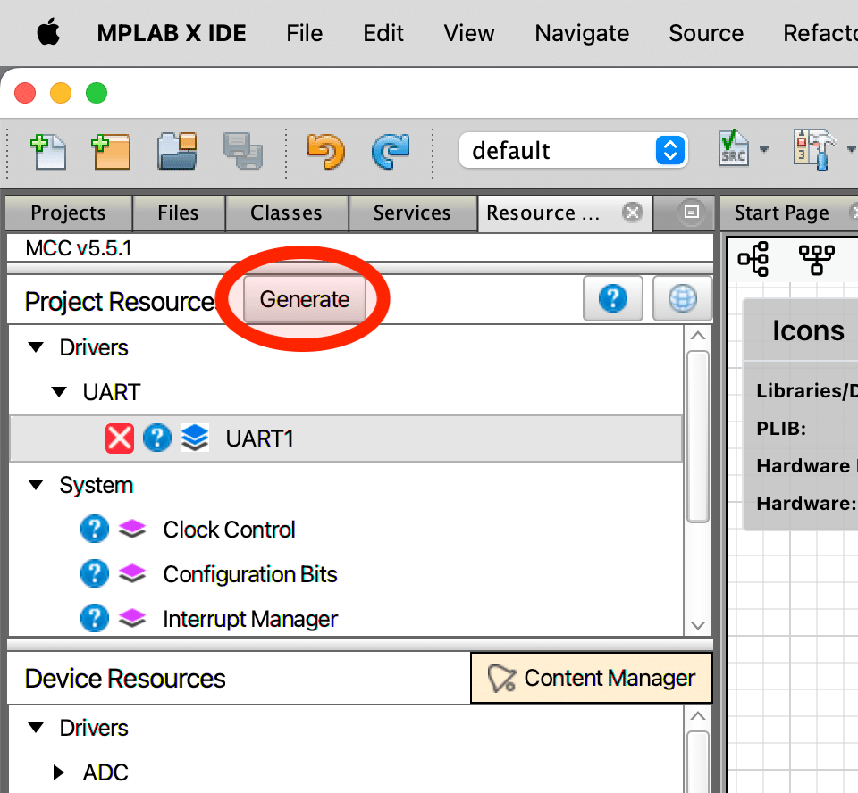
Task: Open the View menu
Action: point(469,33)
